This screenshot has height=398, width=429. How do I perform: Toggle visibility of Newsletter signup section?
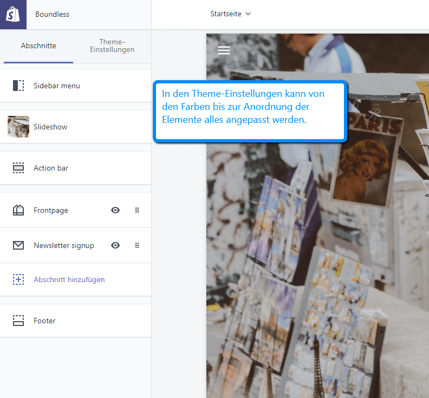pos(115,245)
